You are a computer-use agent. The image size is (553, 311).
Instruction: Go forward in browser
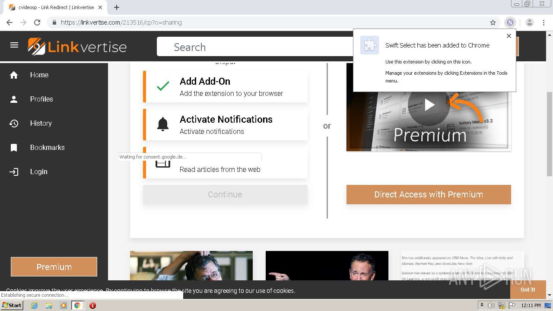(x=23, y=22)
